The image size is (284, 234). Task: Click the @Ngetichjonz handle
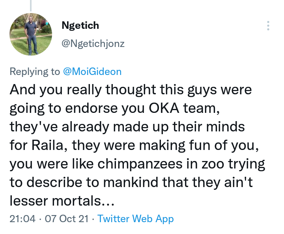[x=93, y=44]
